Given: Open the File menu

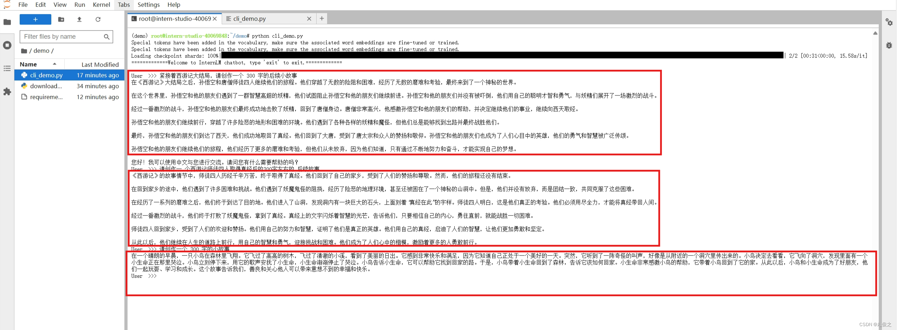Looking at the screenshot, I should pos(23,5).
